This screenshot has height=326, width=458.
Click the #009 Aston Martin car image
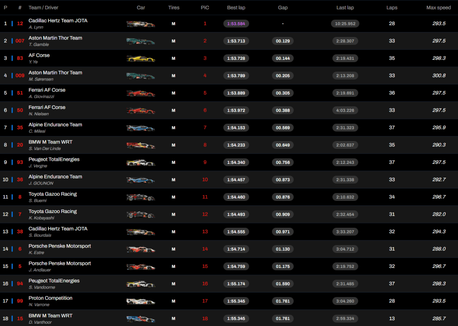coord(140,76)
